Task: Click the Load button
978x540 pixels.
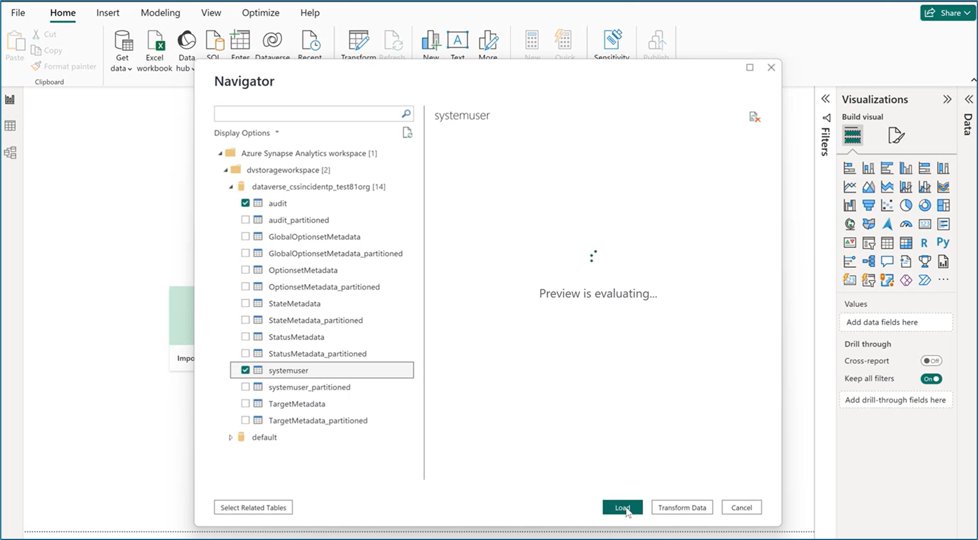Action: click(622, 507)
